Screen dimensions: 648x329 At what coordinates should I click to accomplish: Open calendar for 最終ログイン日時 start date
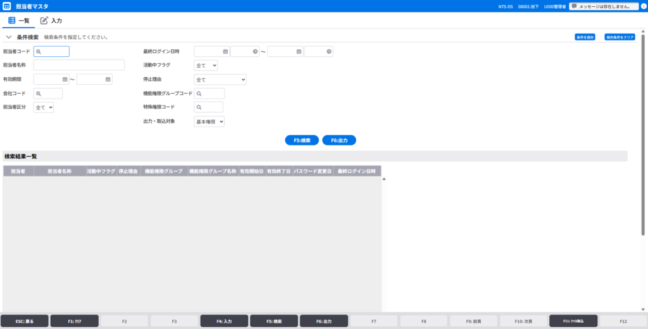tap(225, 52)
